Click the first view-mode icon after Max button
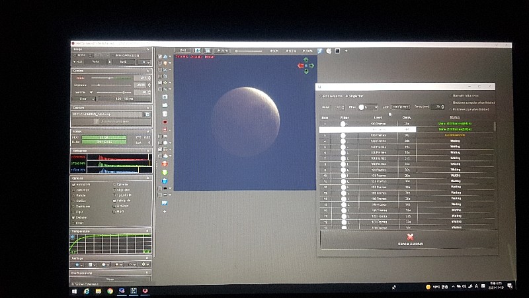 coord(197,50)
